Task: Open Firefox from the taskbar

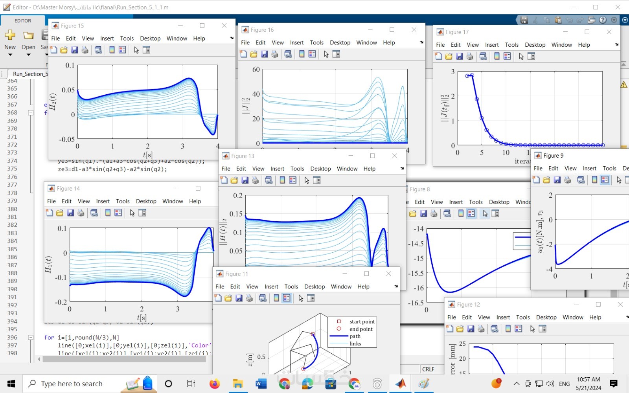Action: click(215, 384)
